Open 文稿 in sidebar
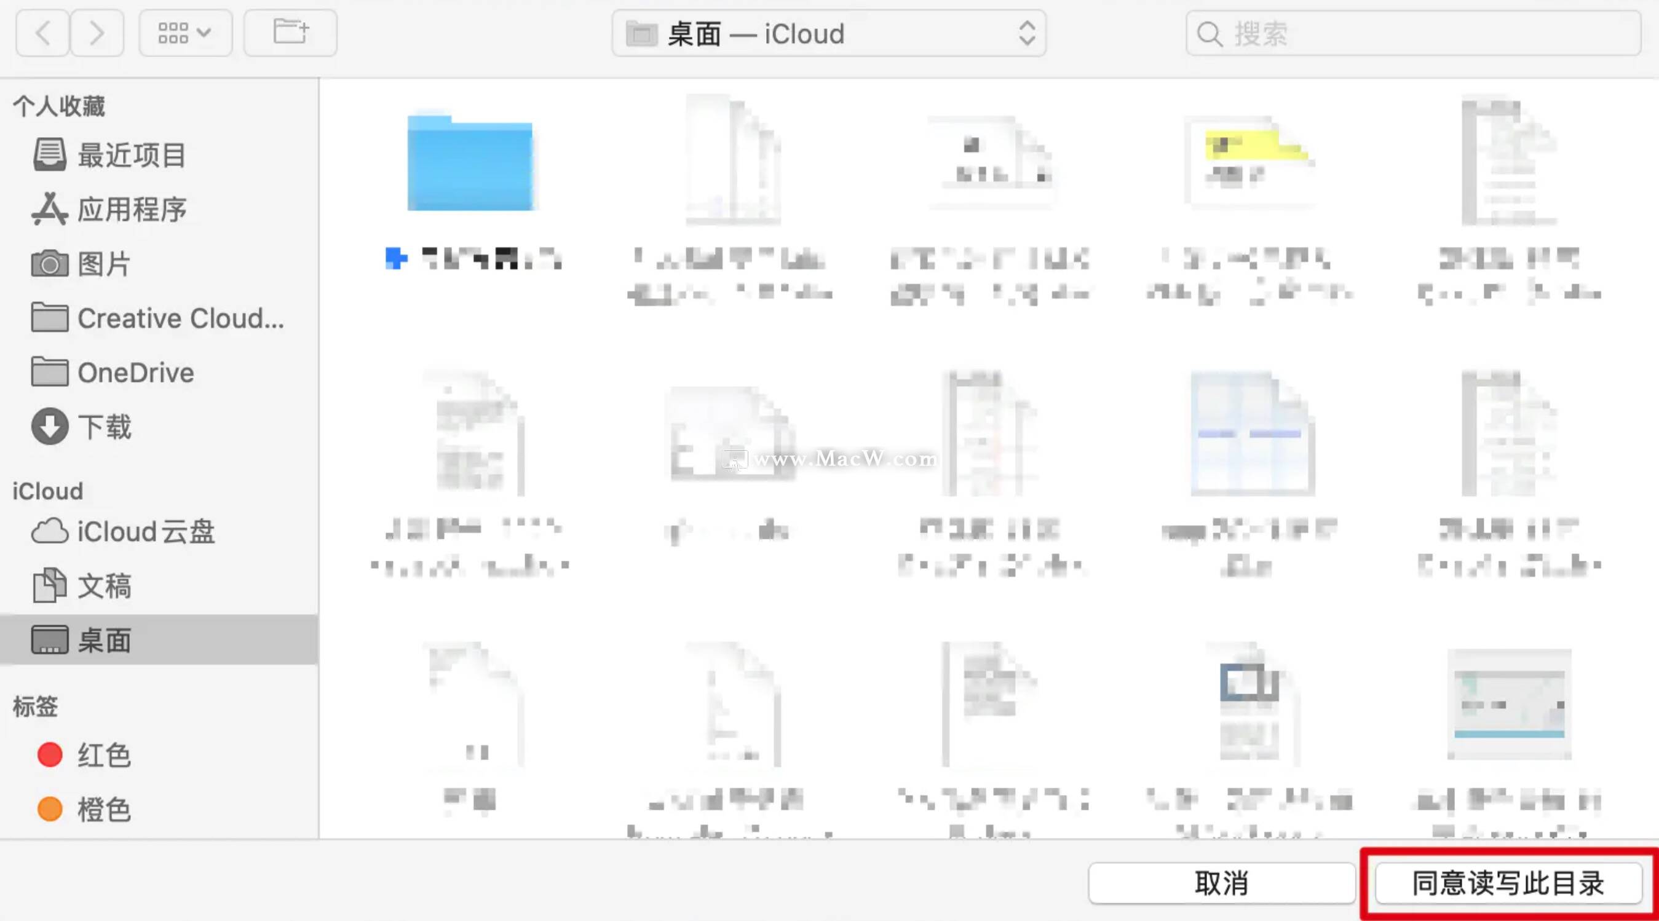Screen dimensions: 1659x921 coord(105,586)
